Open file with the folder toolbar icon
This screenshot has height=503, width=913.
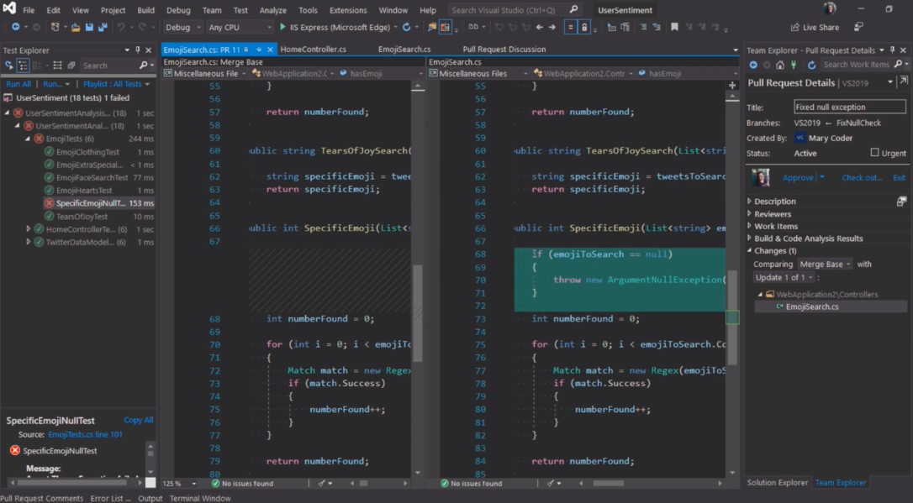tap(76, 27)
